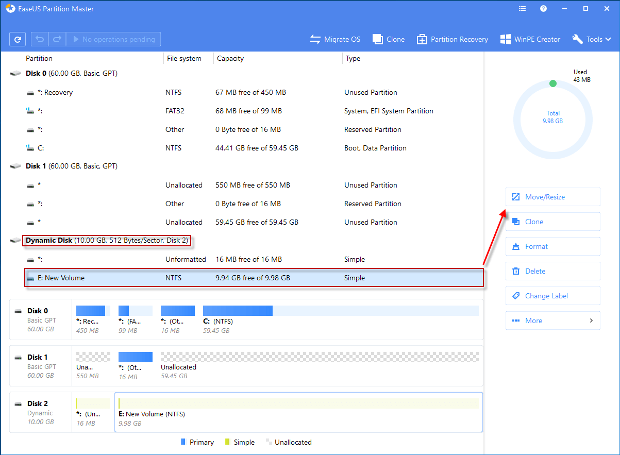
Task: Click the Migrate OS icon
Action: click(315, 39)
